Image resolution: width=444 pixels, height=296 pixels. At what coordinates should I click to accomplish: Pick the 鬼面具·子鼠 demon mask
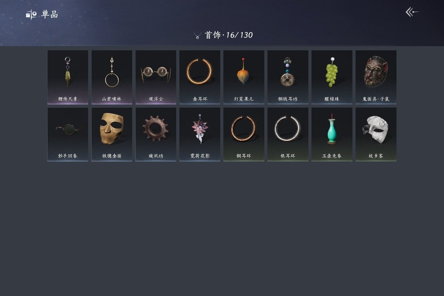tap(376, 77)
